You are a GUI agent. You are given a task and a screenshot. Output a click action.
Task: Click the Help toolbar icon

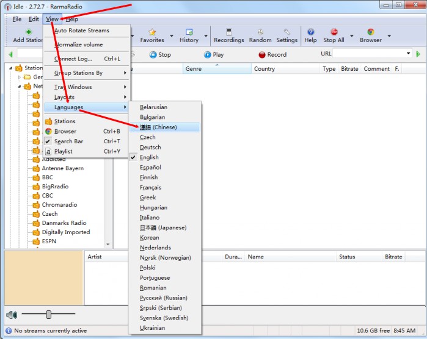310,32
